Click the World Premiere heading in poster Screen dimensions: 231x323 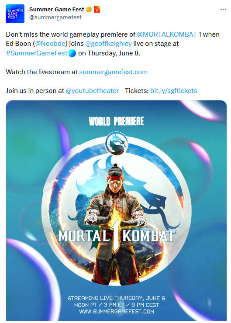(x=116, y=121)
